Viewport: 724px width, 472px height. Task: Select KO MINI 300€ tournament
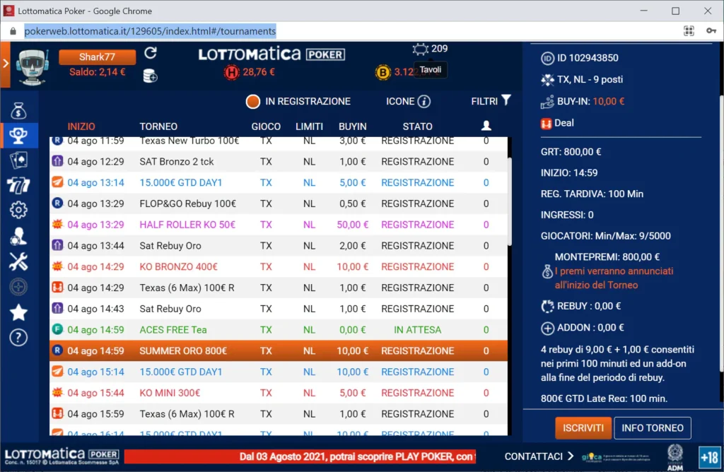pos(279,393)
